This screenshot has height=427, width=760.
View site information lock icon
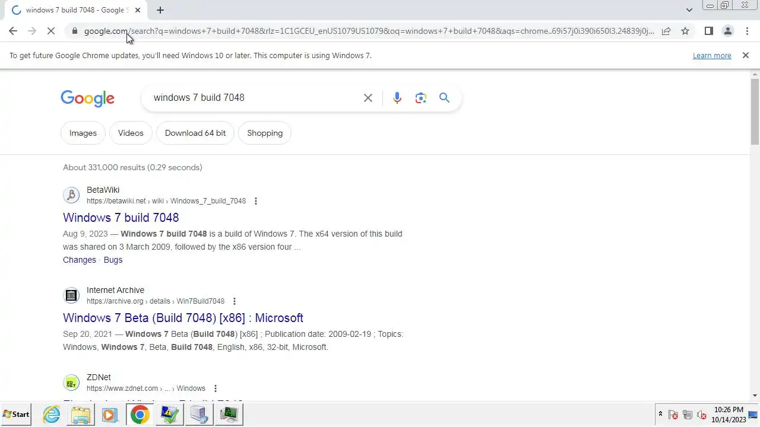click(x=74, y=31)
